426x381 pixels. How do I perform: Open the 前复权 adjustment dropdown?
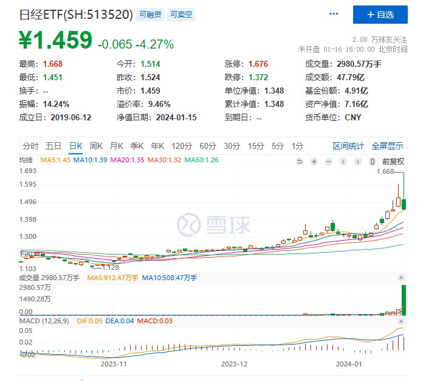(393, 162)
